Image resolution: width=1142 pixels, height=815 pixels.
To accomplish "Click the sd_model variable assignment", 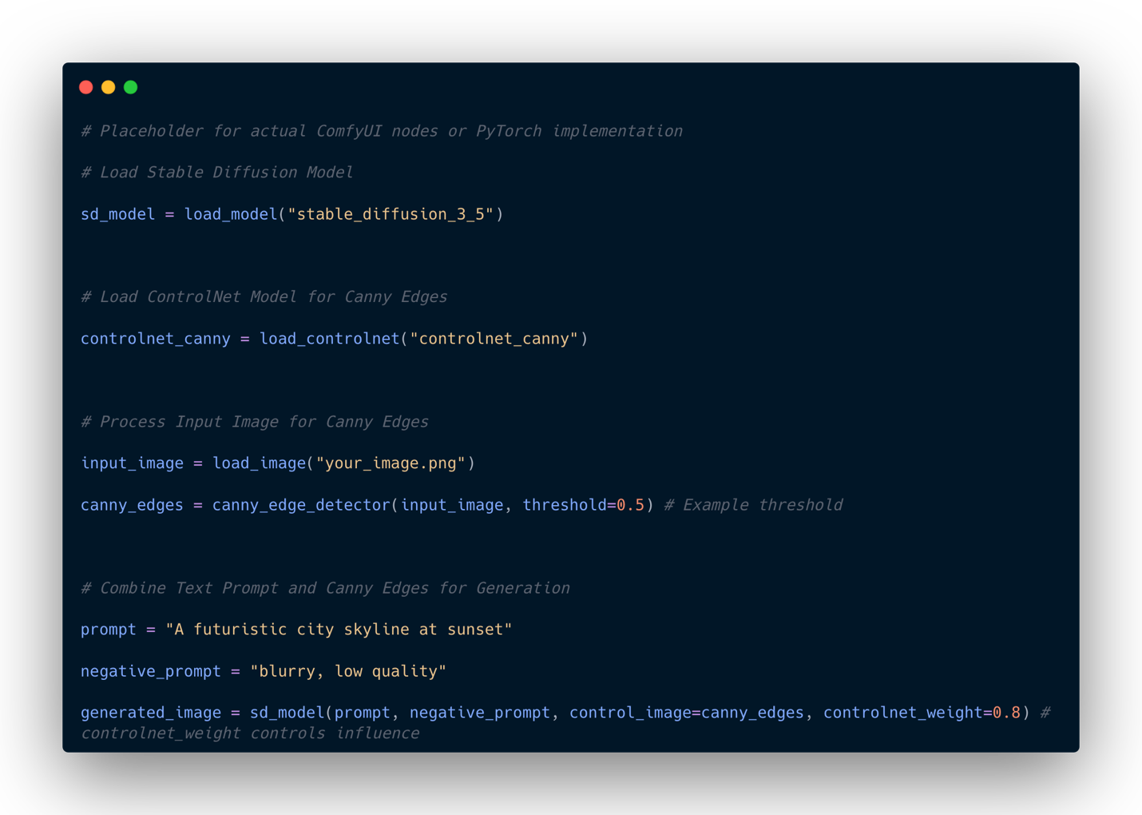I will coord(118,214).
